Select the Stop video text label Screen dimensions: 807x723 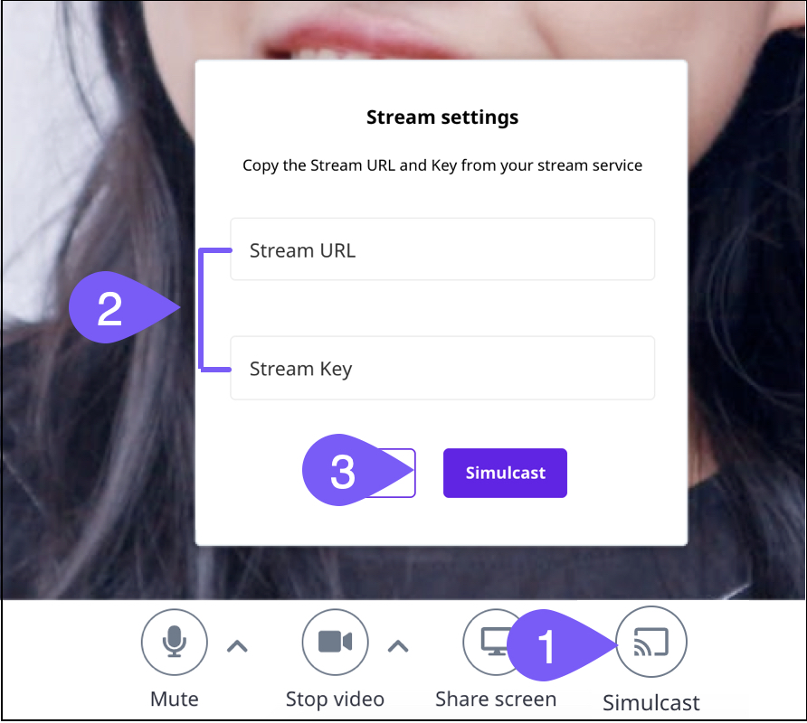point(335,699)
